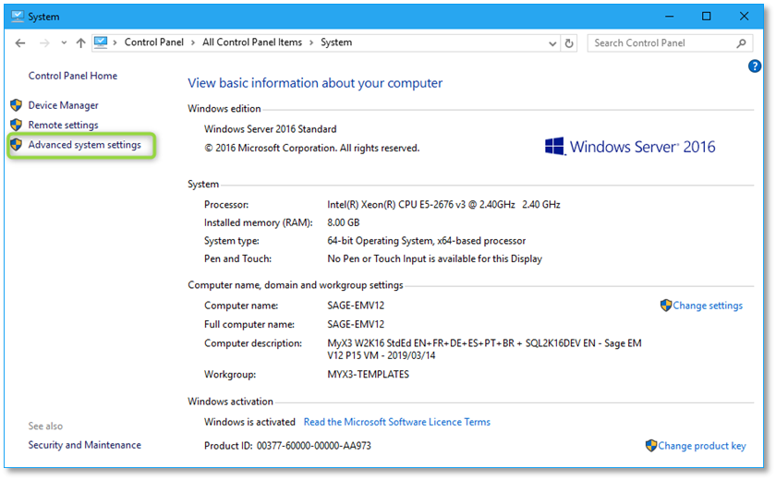Open Remote settings link
The width and height of the screenshot is (776, 480).
[x=64, y=125]
